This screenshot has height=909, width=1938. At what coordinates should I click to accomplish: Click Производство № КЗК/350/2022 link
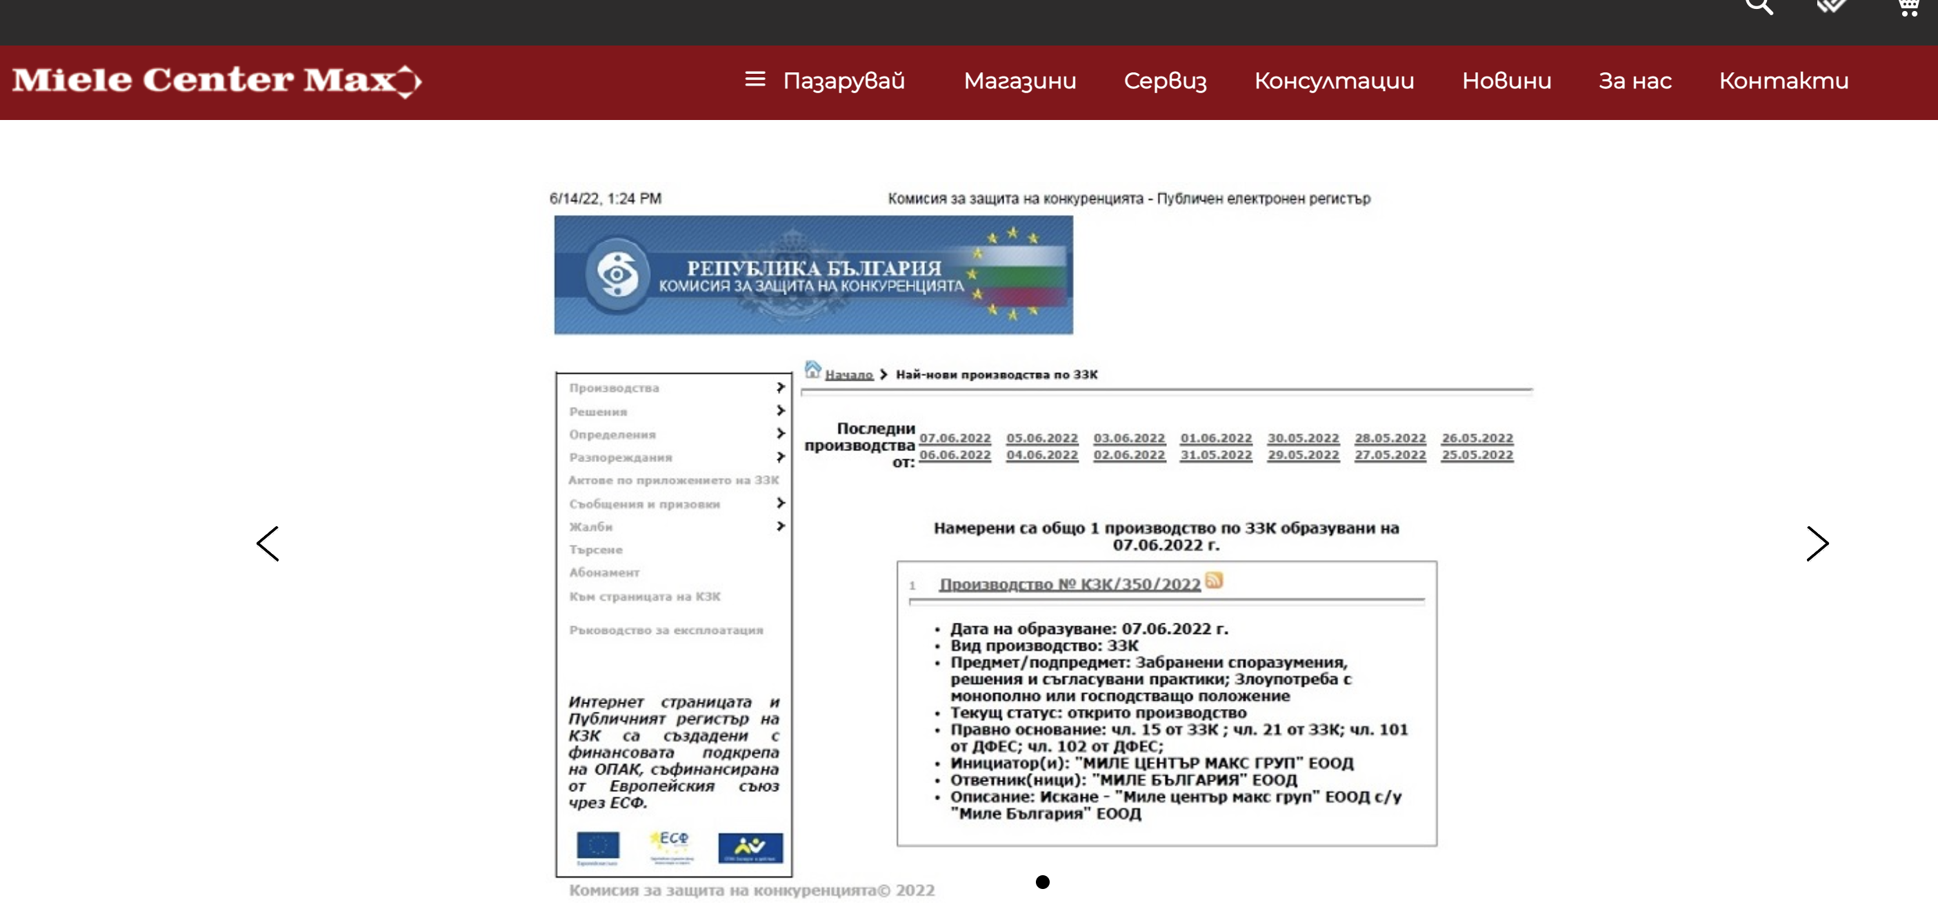pos(1069,585)
